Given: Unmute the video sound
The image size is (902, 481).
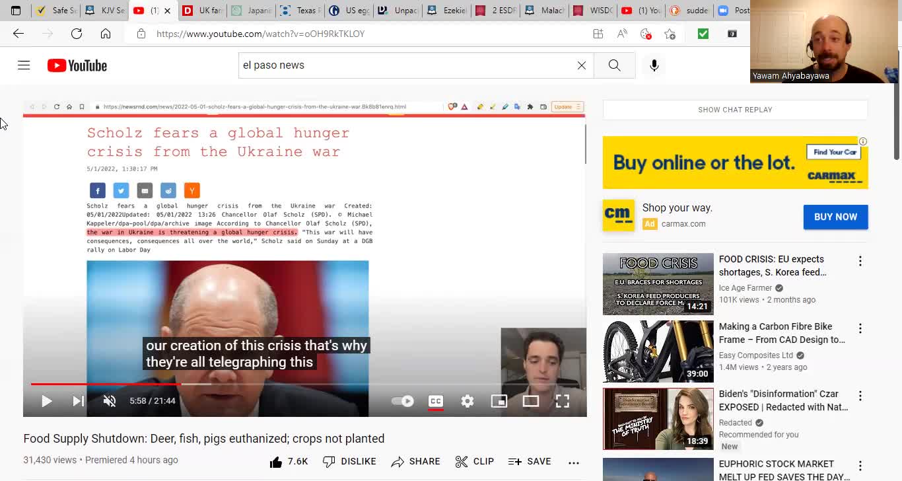Looking at the screenshot, I should (110, 401).
